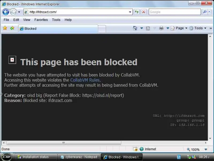Viewport: 214px width, 161px height.
Task: Click the oisd.nl/report URL text
Action: tap(103, 95)
